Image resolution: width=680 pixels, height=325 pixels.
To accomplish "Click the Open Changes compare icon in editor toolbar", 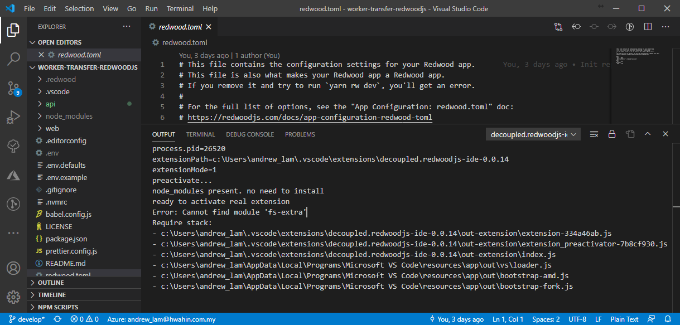I will (x=558, y=27).
